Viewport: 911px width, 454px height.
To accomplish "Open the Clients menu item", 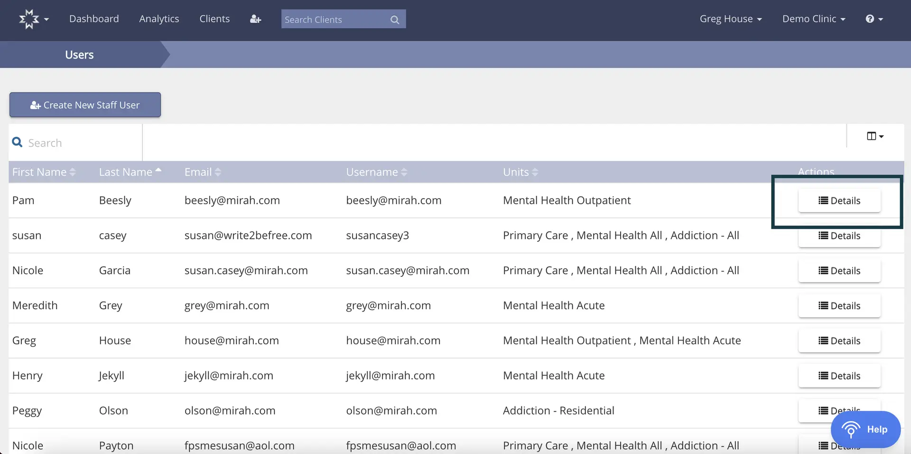I will point(214,19).
